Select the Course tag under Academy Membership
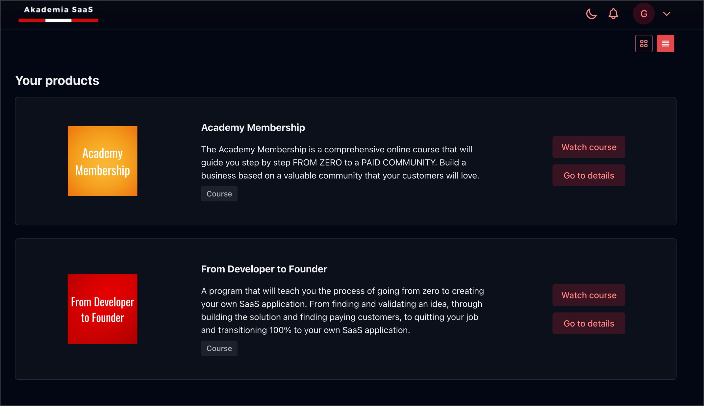704x406 pixels. click(x=219, y=194)
